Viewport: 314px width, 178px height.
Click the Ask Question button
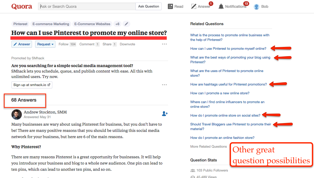coord(148,6)
